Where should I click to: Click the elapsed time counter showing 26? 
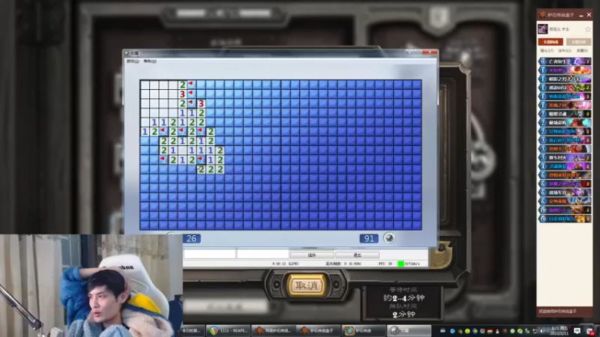point(191,238)
